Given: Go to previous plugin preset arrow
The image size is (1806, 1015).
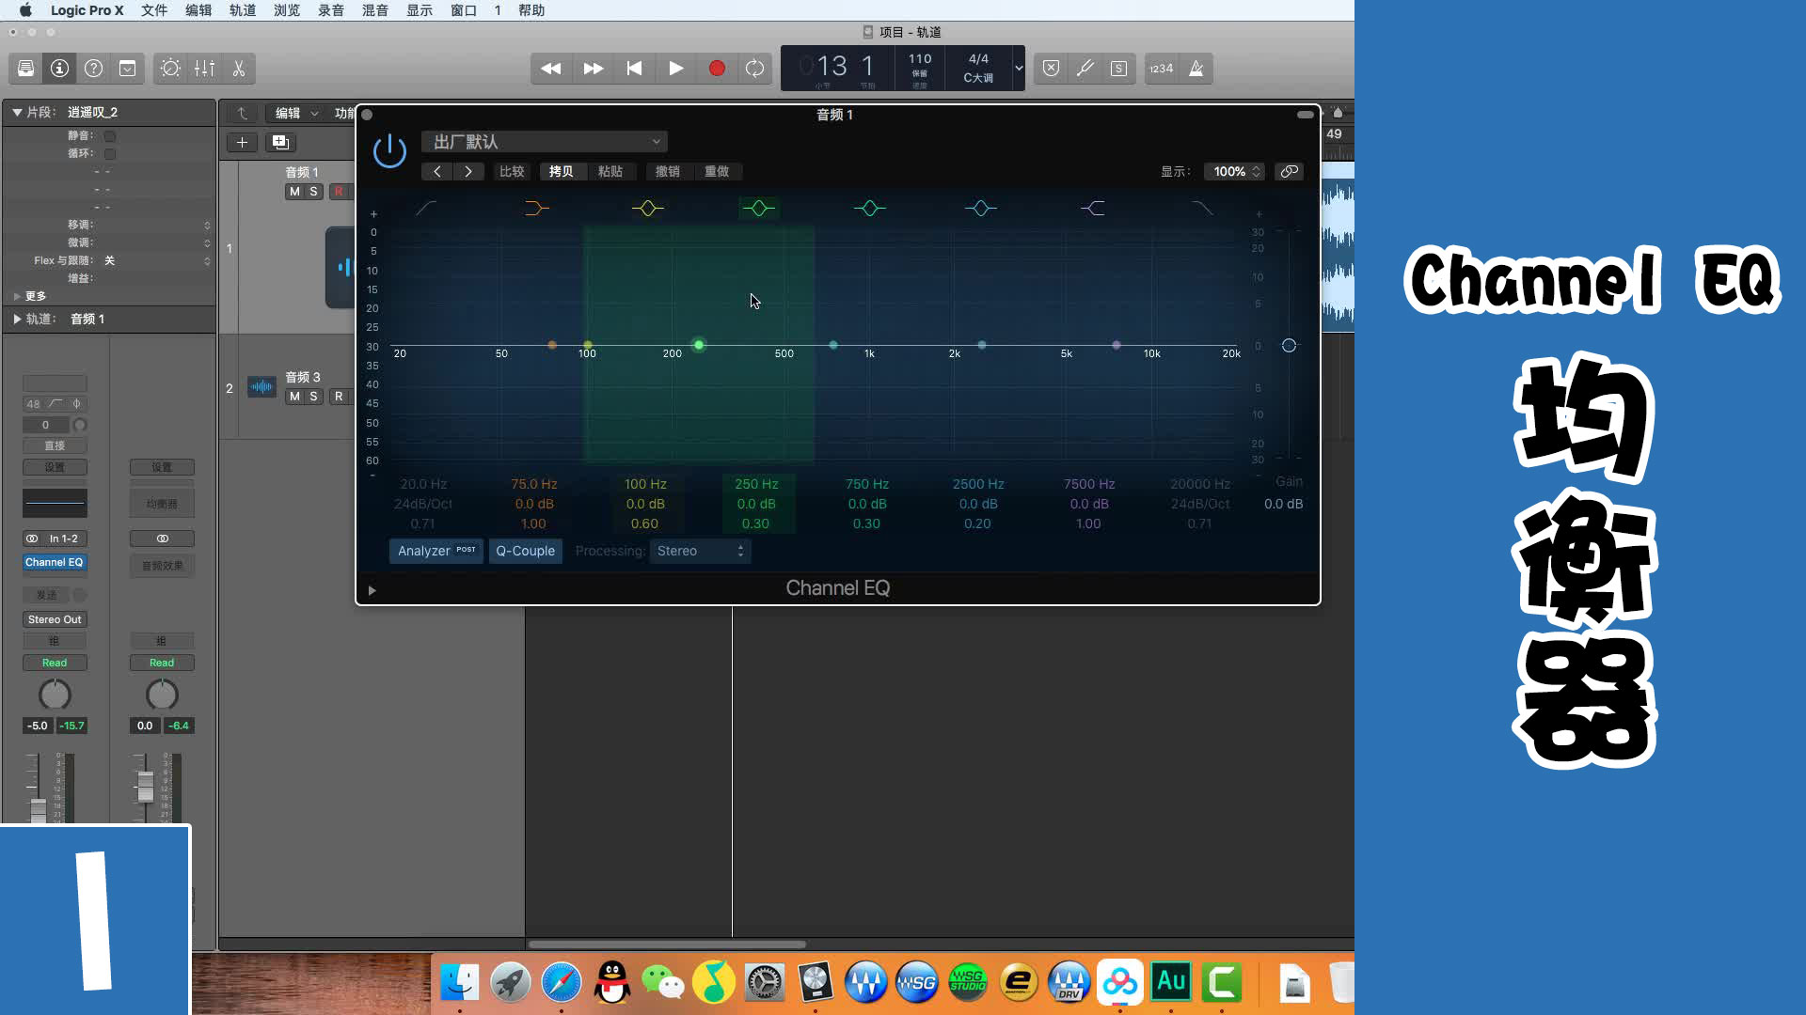Looking at the screenshot, I should 436,171.
